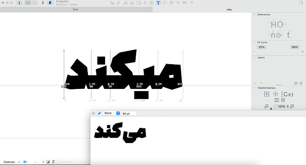Select the Scale tool
306x165 pixels.
(x=152, y=3)
